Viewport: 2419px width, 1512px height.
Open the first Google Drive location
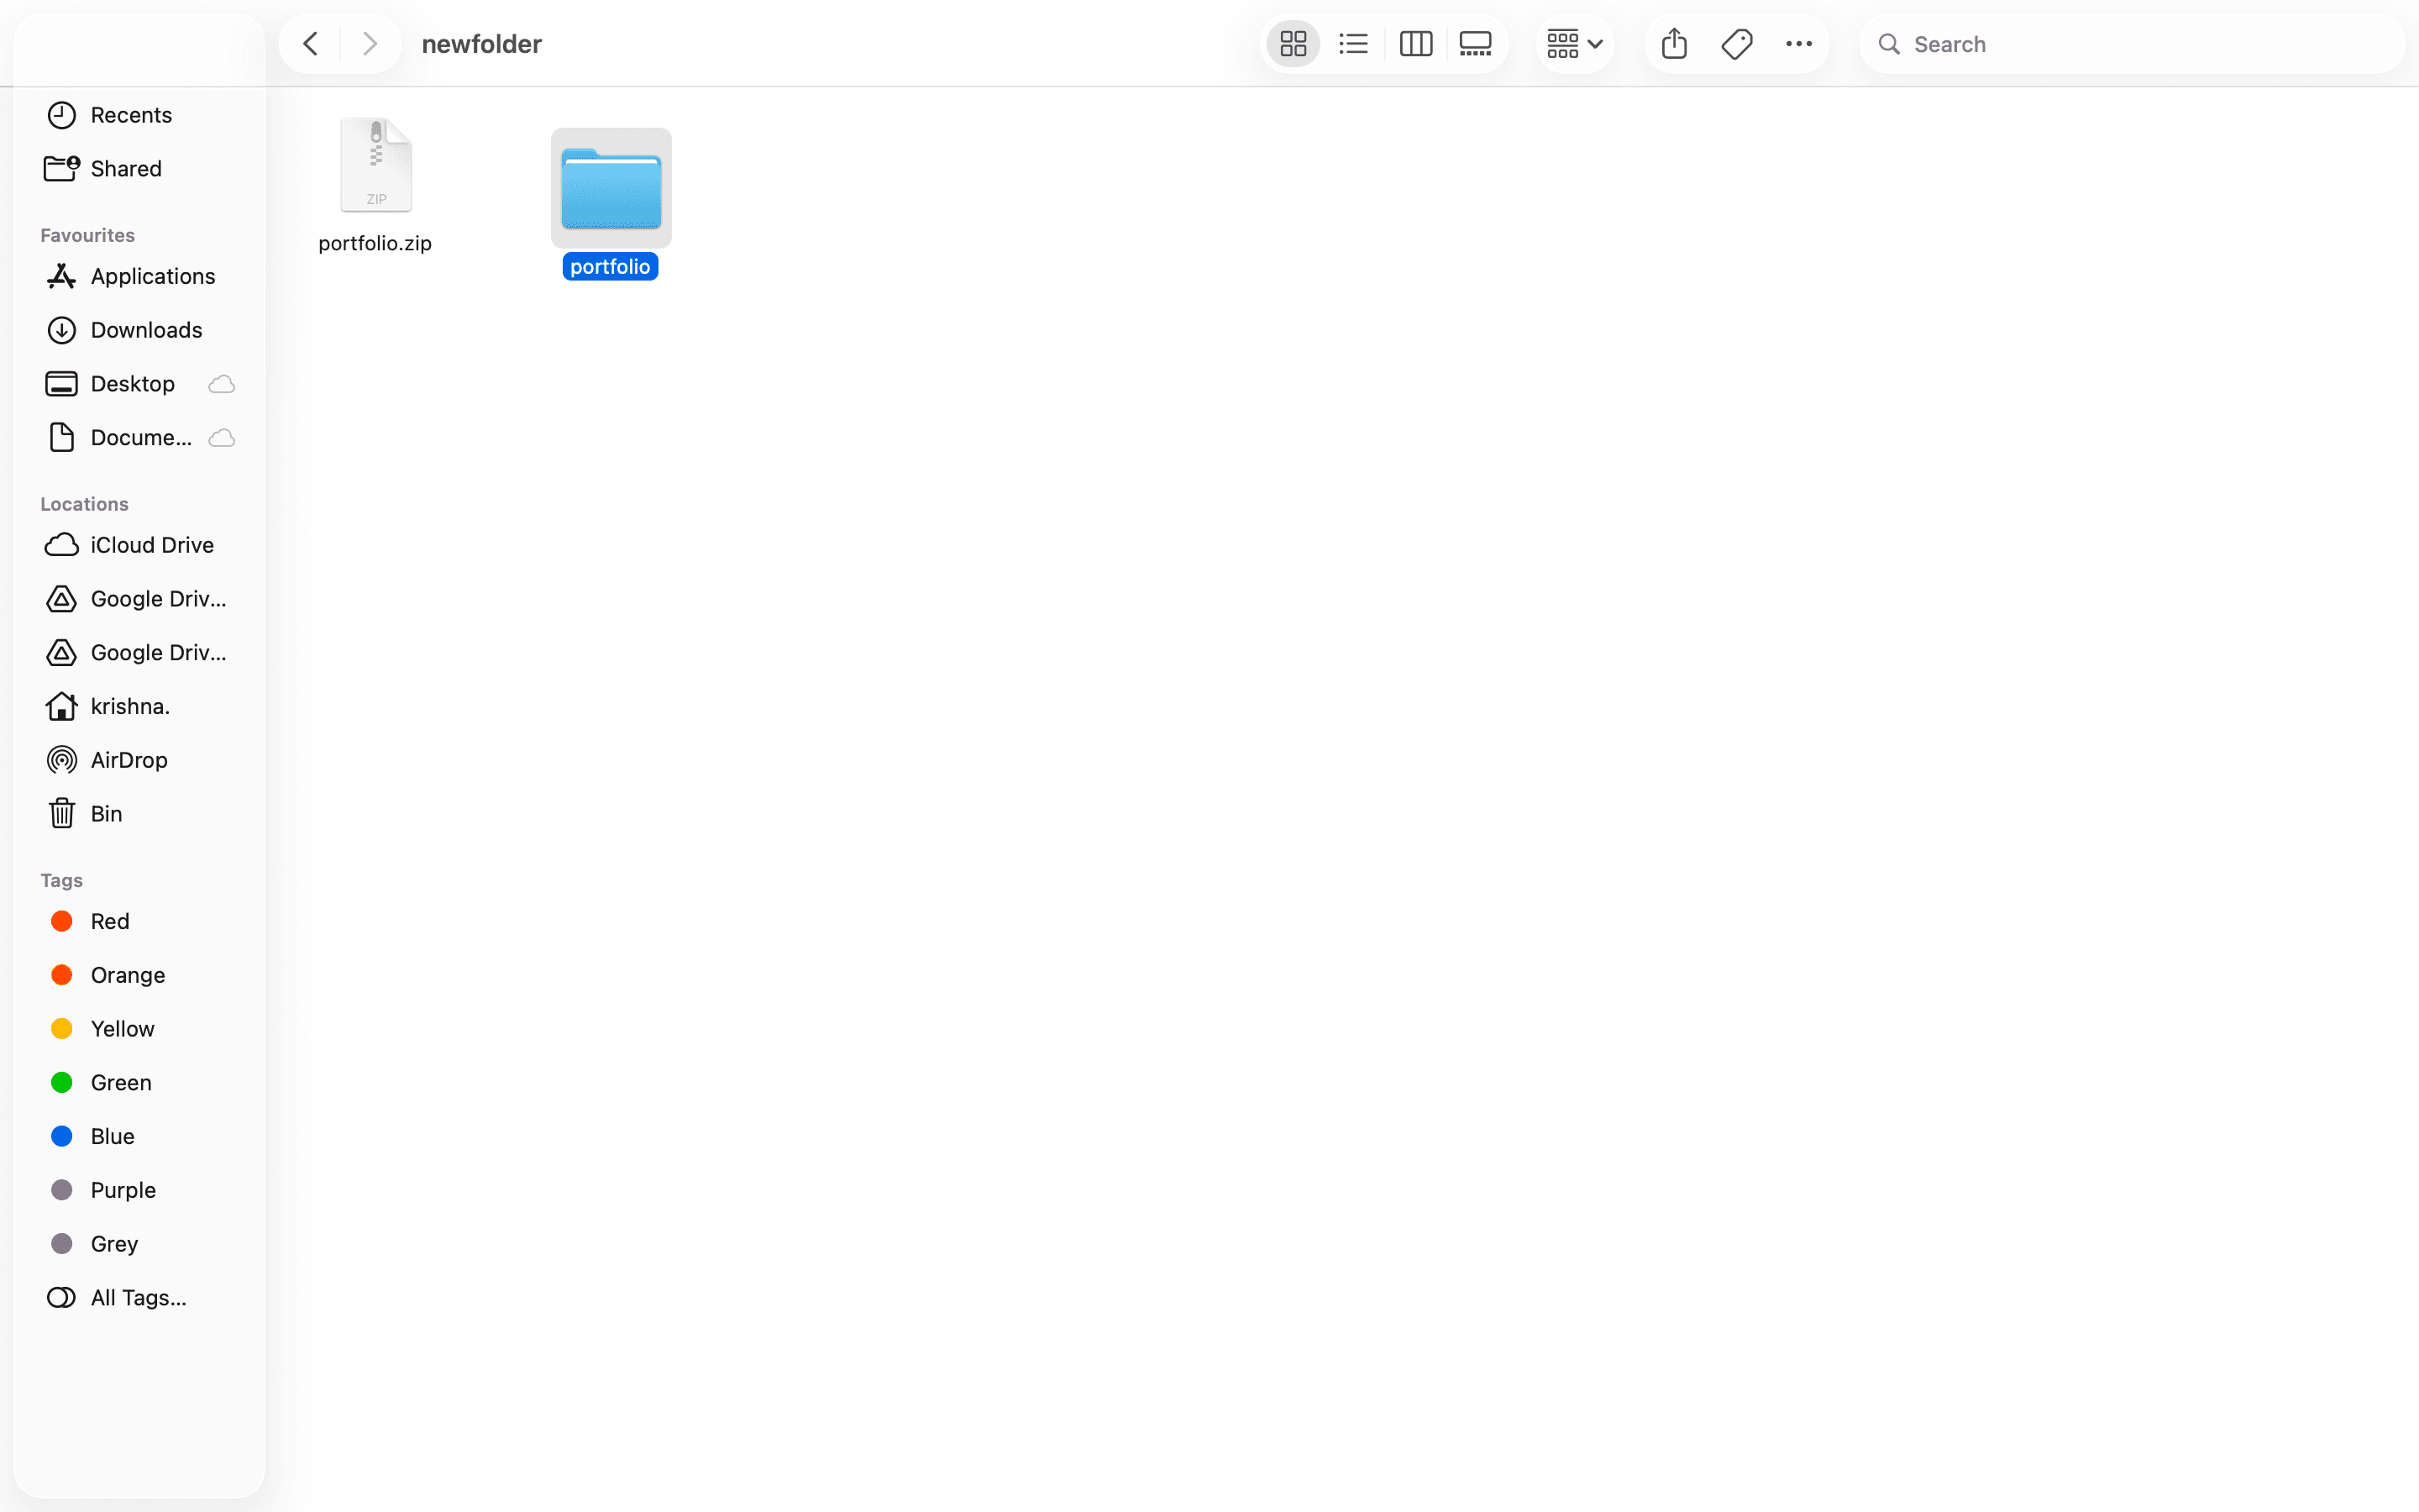[x=140, y=599]
